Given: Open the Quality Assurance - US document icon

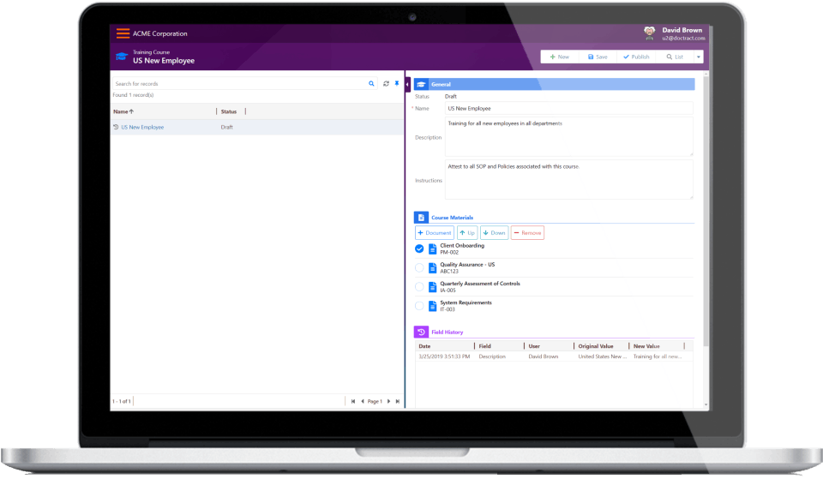Looking at the screenshot, I should 432,268.
